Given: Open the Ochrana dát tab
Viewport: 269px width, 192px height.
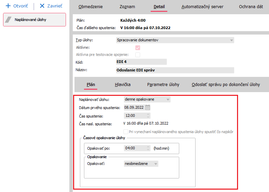Looking at the screenshot, I should [x=251, y=6].
